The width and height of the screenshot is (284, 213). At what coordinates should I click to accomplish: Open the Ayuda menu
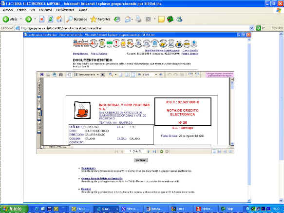point(83,10)
